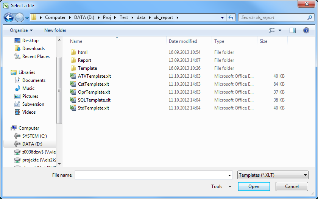Click the Back navigation arrow
The image size is (318, 199).
click(9, 18)
